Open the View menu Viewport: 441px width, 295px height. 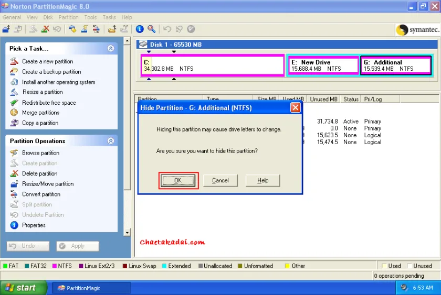[32, 17]
